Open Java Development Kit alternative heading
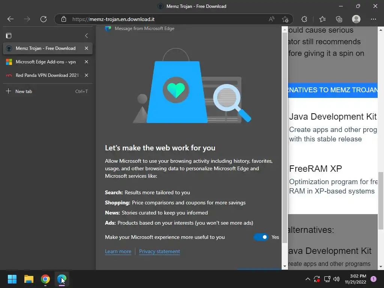This screenshot has width=384, height=288. (333, 117)
